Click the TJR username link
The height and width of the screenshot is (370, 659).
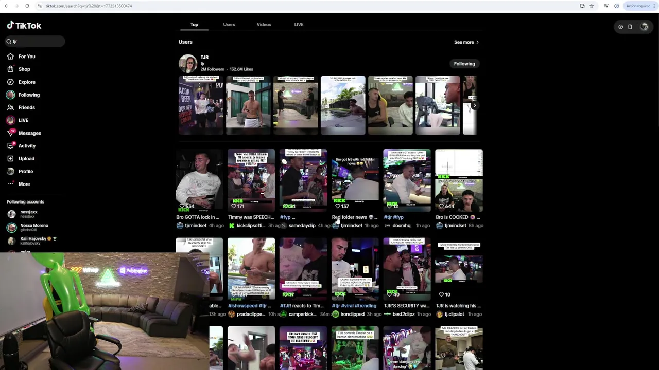[x=204, y=57]
